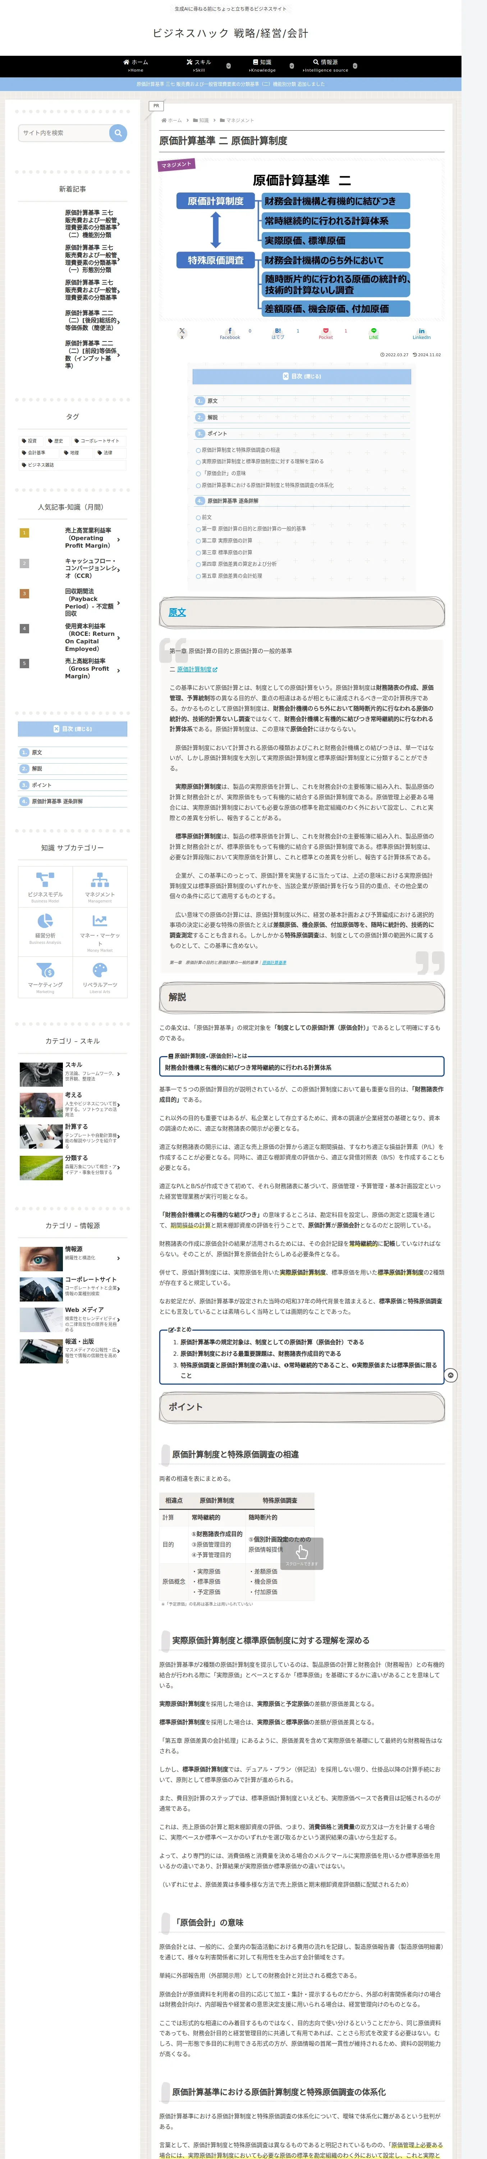Open new article 二二(二)[前段]等価係数 インプット基準

coord(90,354)
